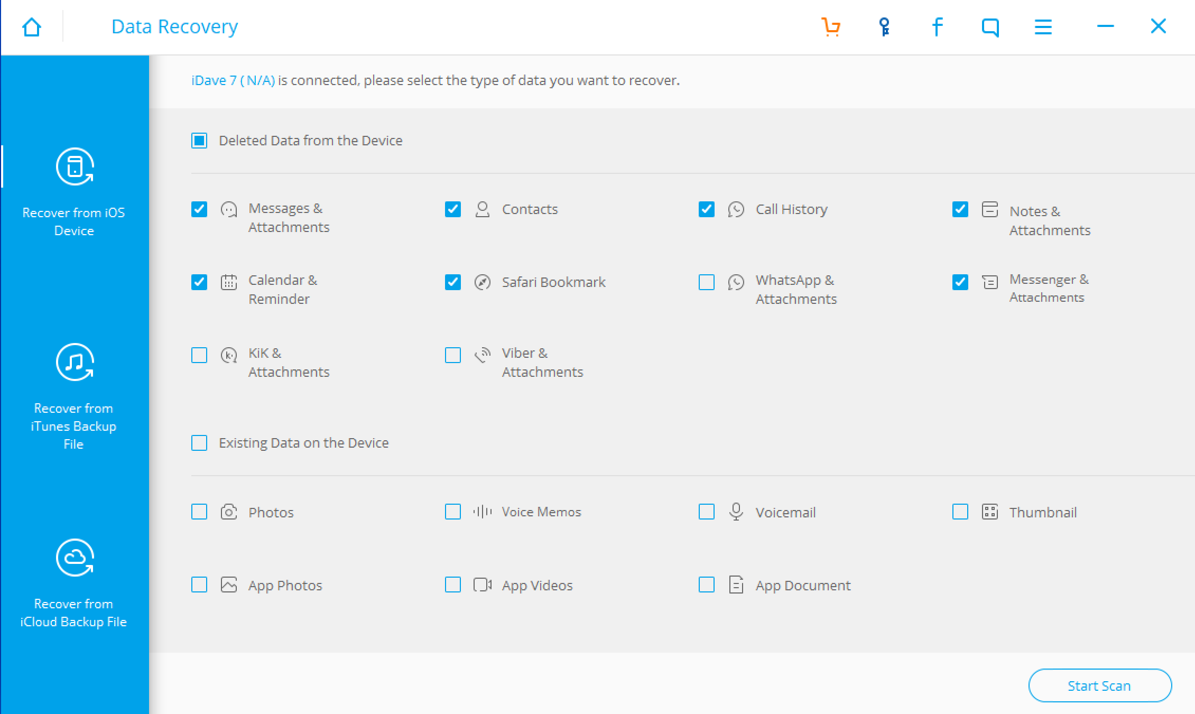Click the Start Scan button

1100,685
